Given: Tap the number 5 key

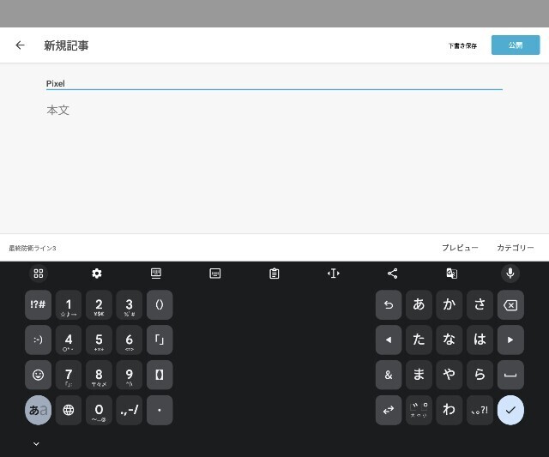Looking at the screenshot, I should (99, 340).
